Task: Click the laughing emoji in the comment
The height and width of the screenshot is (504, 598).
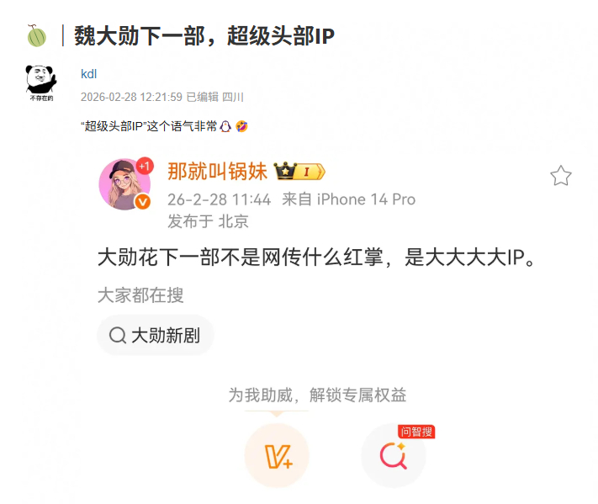Action: tap(241, 126)
